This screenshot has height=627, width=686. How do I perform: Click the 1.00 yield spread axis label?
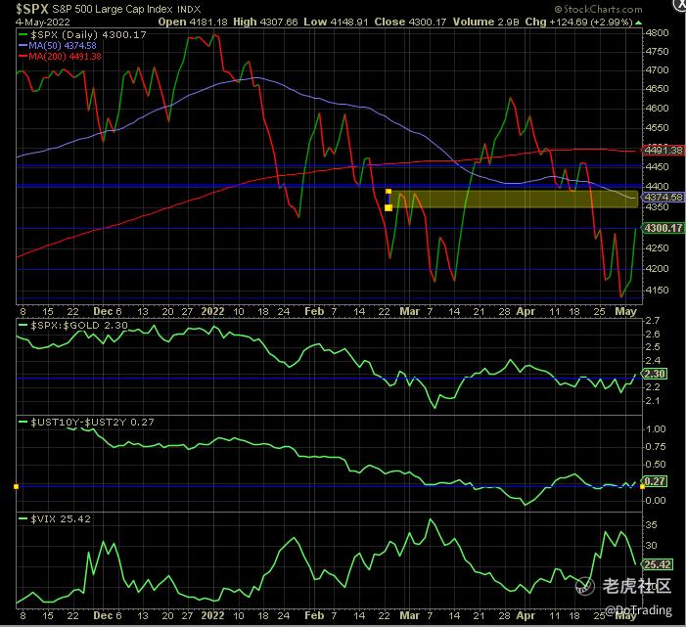click(656, 429)
